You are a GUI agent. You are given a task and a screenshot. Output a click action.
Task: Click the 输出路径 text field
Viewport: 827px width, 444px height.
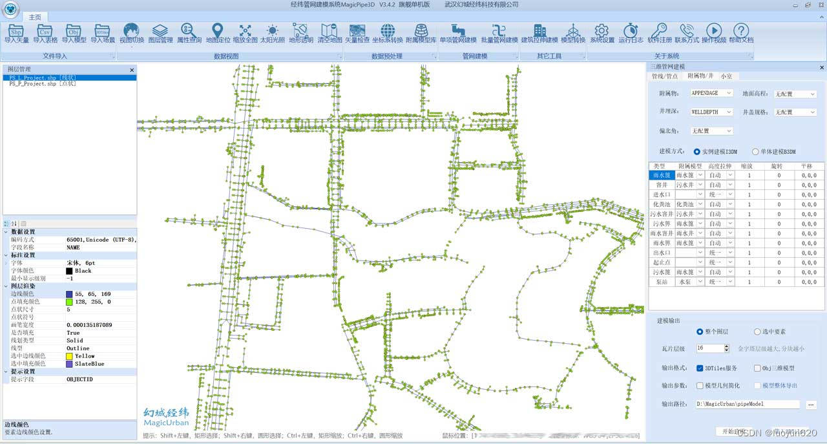747,405
